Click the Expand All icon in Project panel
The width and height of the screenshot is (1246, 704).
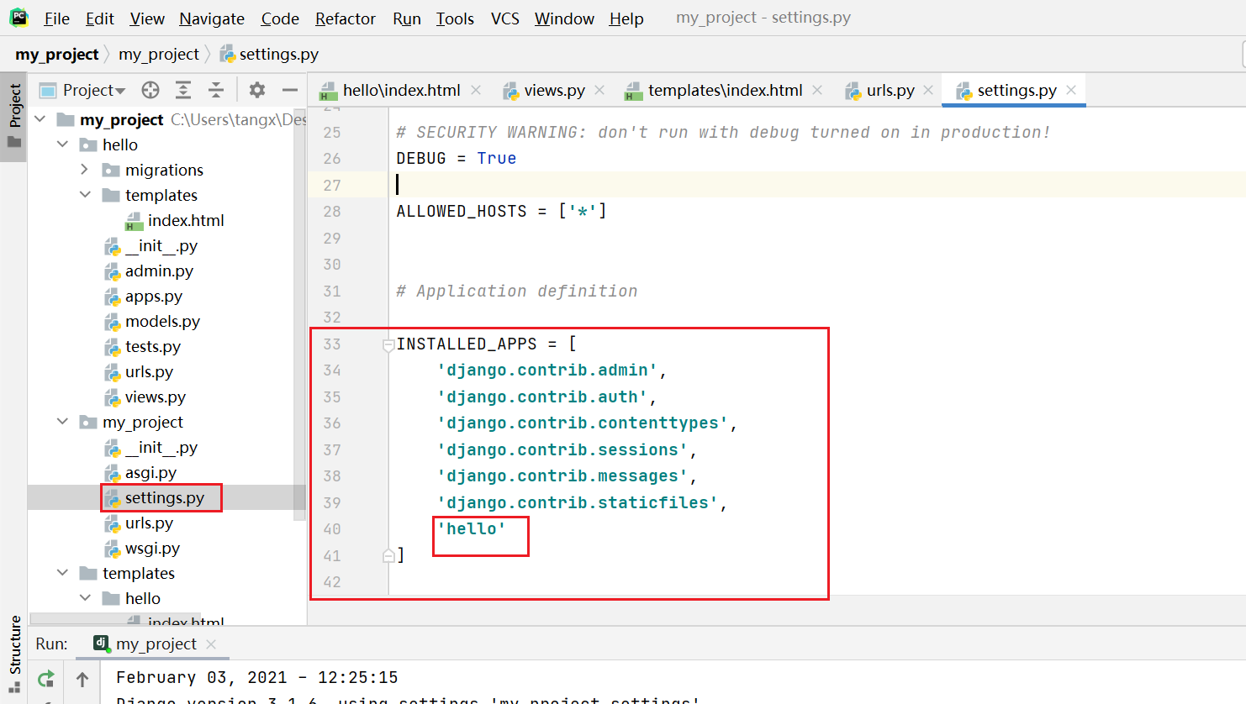point(183,90)
